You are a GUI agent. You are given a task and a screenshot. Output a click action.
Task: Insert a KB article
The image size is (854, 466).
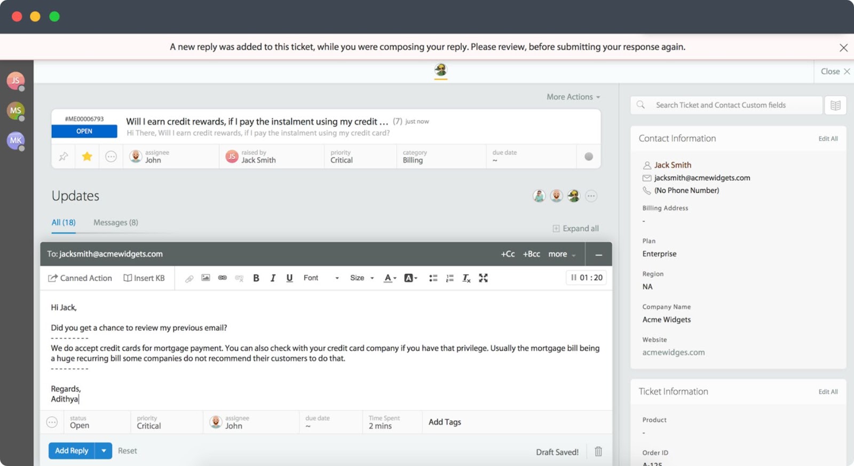click(144, 278)
